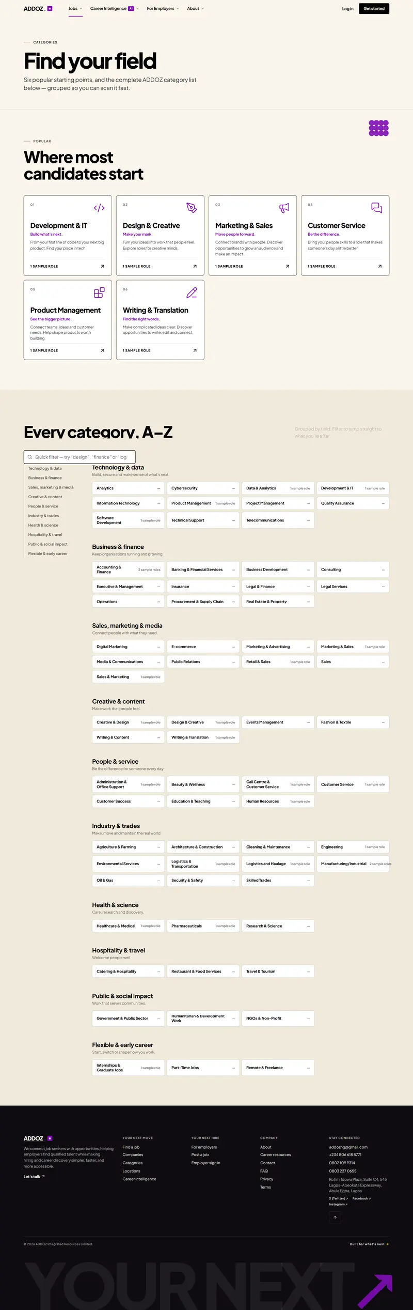Click the pen nib icon on Design & Creative
Screen dimensions: 413x1310
[192, 208]
